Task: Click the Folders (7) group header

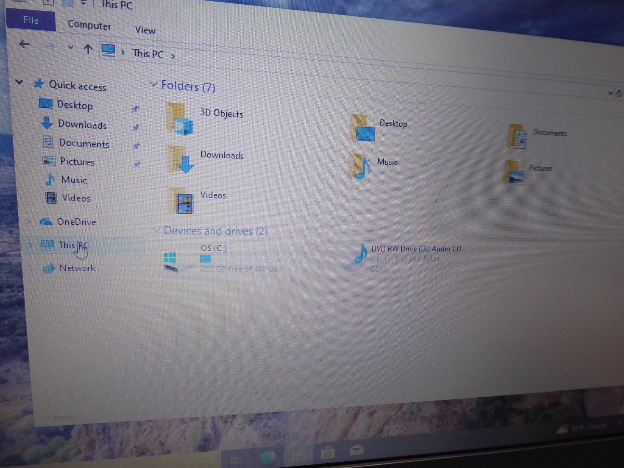Action: [188, 86]
